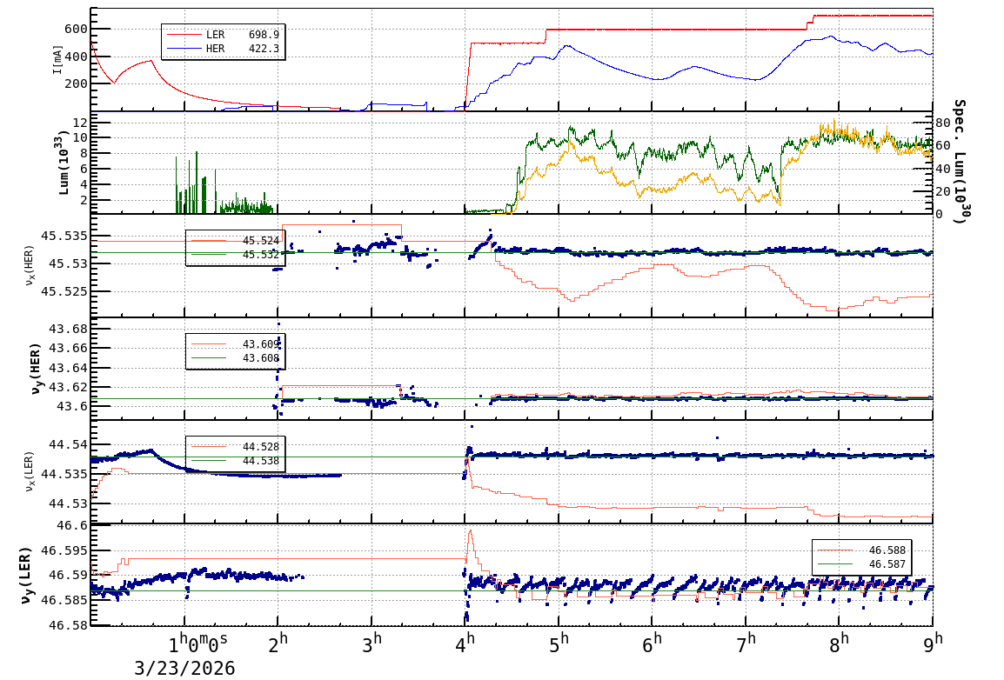Select the 45.532 legend value

click(x=261, y=255)
